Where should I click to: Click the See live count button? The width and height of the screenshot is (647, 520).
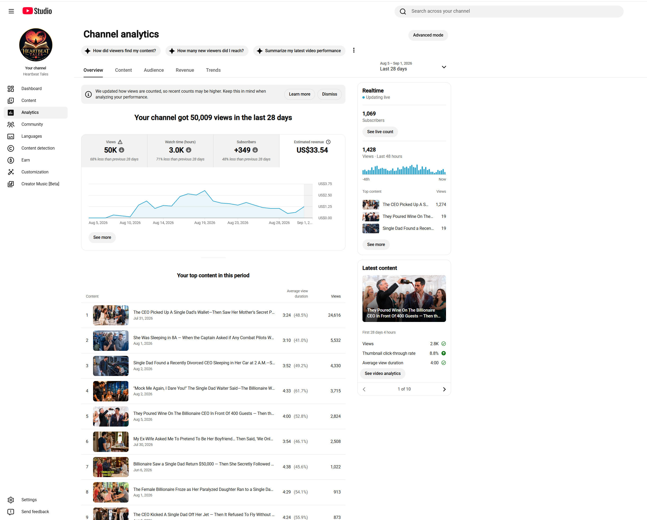point(380,132)
